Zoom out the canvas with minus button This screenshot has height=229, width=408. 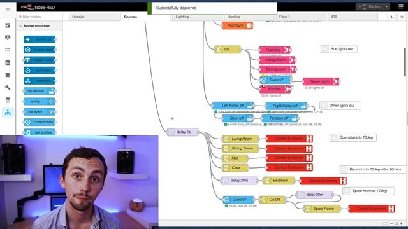point(391,223)
